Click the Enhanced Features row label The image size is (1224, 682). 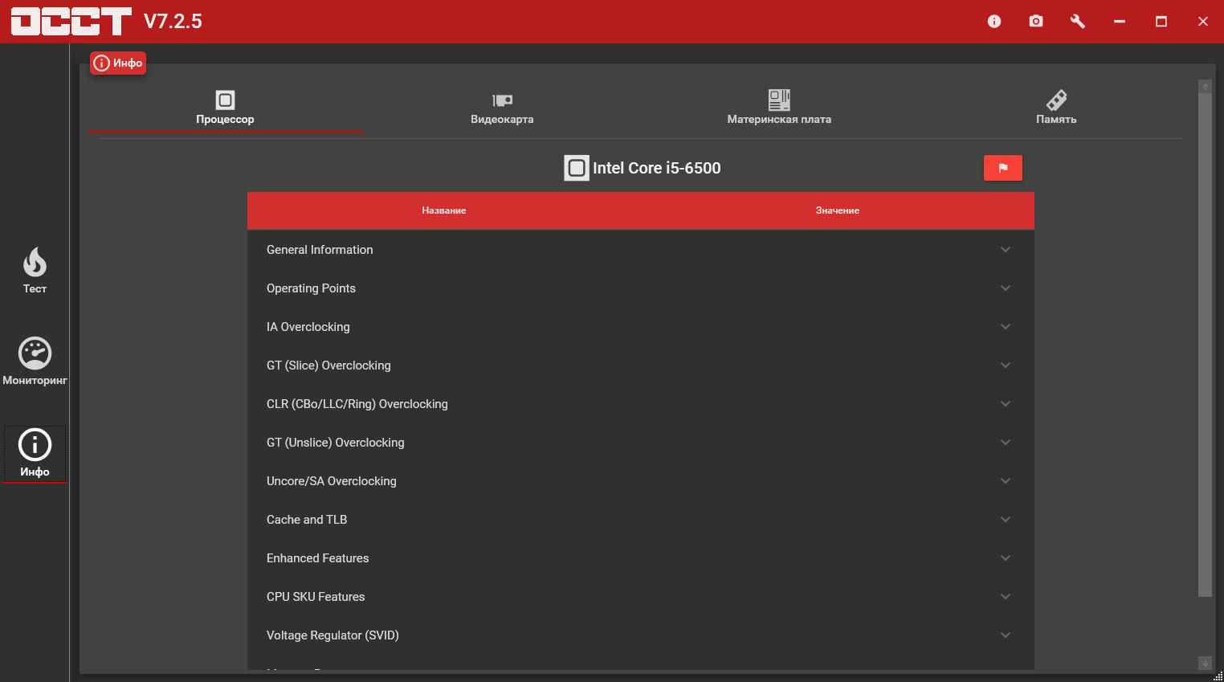(318, 558)
